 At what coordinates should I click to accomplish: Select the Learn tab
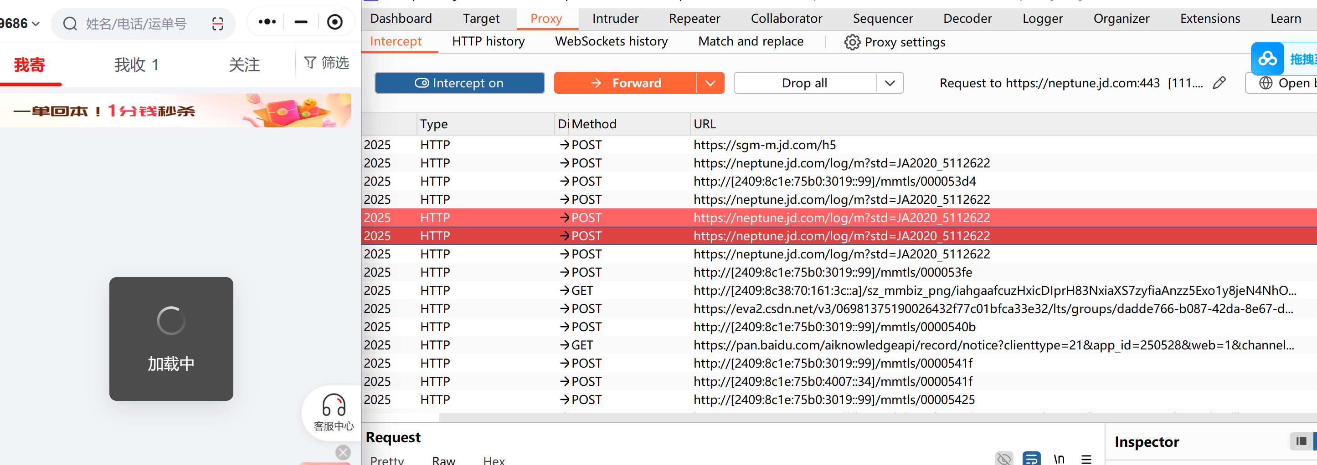[1286, 19]
